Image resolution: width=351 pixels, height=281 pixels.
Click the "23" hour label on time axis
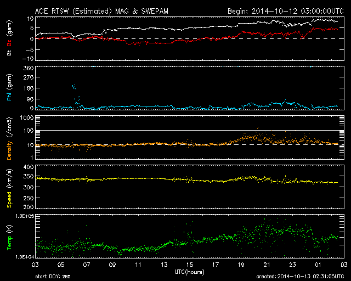click(x=292, y=265)
